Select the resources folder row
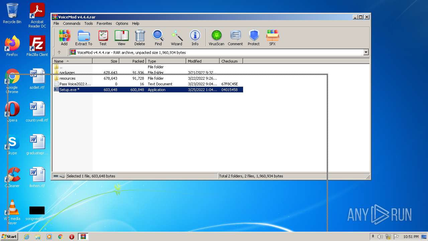The image size is (428, 241). (x=148, y=78)
